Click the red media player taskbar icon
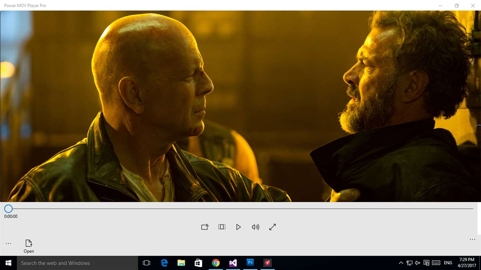The height and width of the screenshot is (270, 481). point(268,263)
